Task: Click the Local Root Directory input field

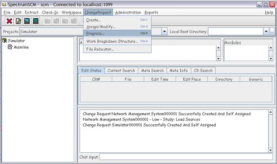Action: click(236, 31)
